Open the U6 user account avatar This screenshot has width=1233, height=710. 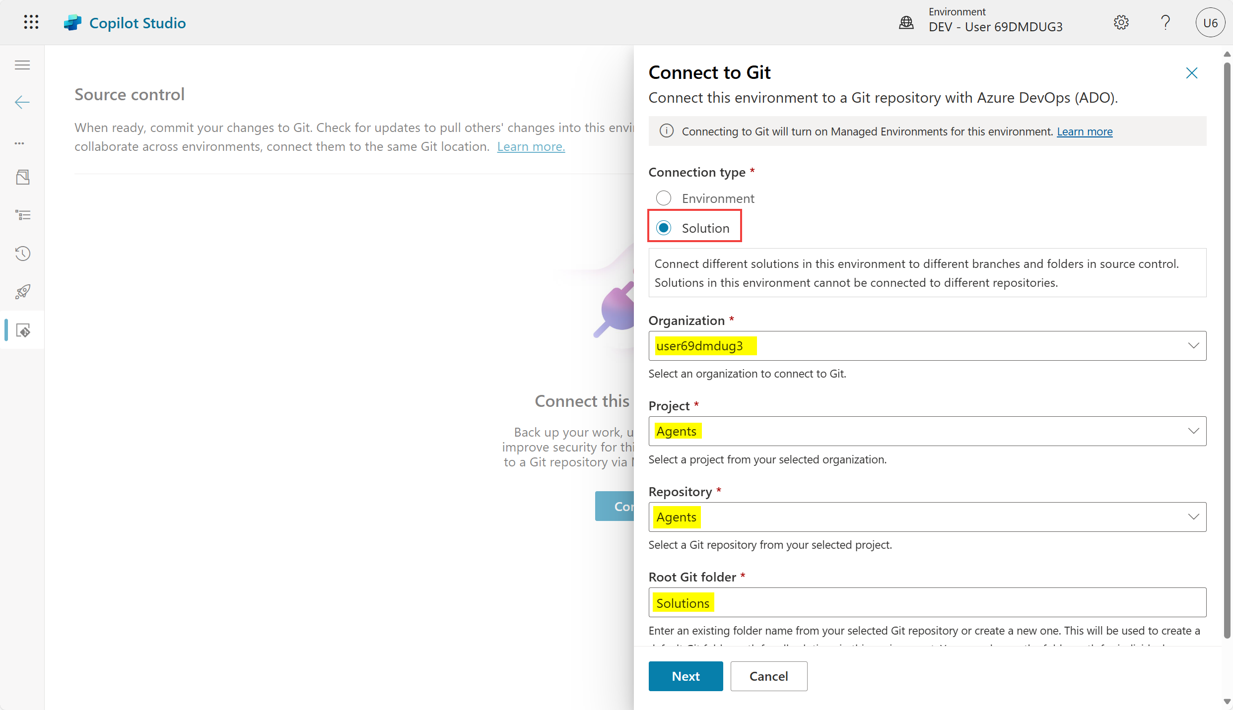(x=1210, y=23)
